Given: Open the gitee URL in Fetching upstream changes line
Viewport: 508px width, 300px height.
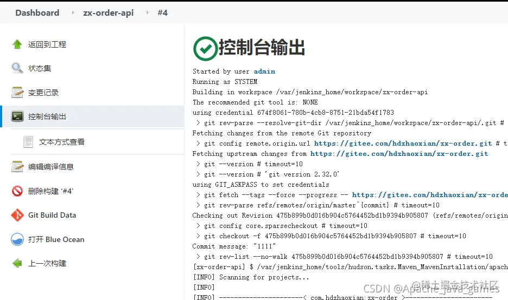Looking at the screenshot, I should click(399, 154).
